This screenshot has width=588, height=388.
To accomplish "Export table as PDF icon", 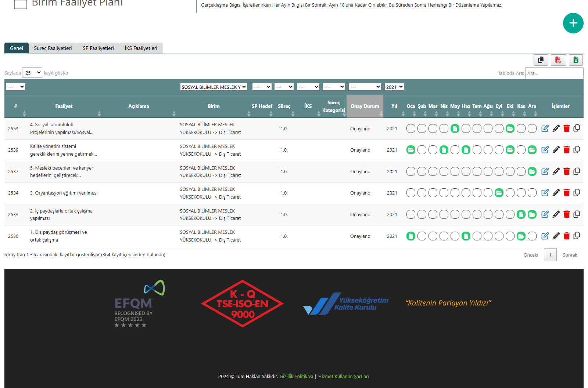I will 558,60.
